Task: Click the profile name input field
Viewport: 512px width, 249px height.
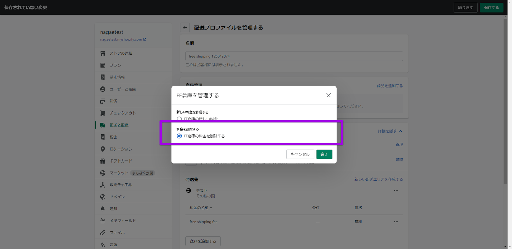Action: pyautogui.click(x=294, y=56)
